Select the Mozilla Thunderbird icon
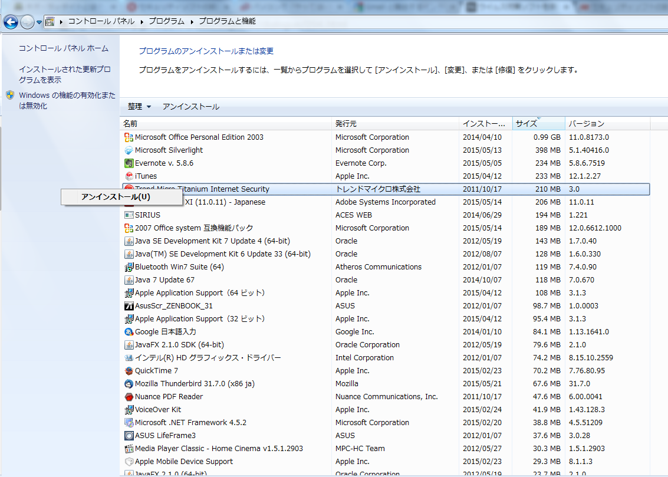Image resolution: width=668 pixels, height=477 pixels. (129, 384)
